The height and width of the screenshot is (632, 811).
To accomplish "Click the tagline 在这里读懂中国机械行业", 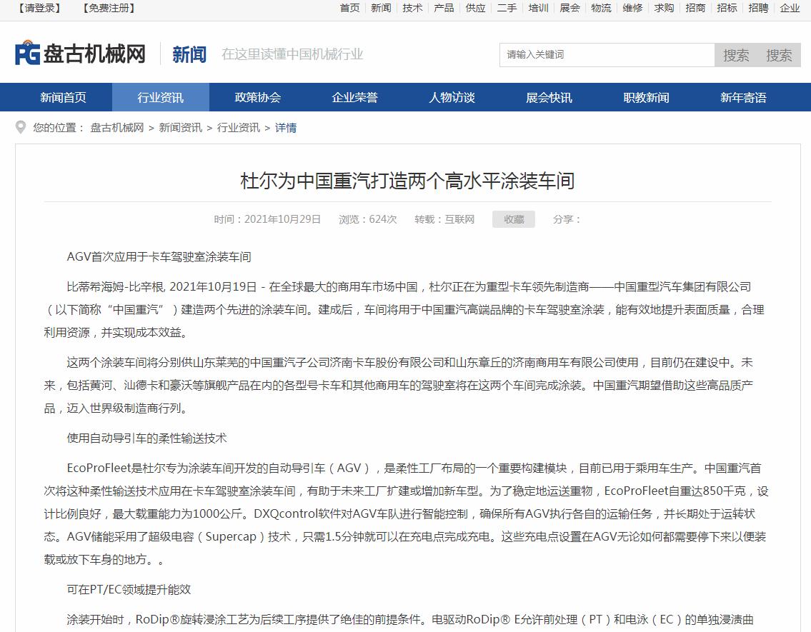I will coord(292,54).
